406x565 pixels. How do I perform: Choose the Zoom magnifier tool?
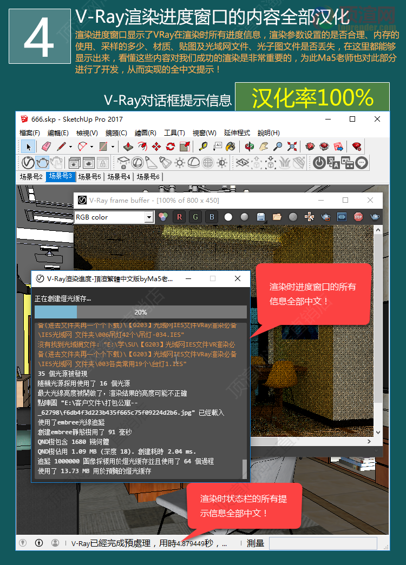pyautogui.click(x=278, y=147)
